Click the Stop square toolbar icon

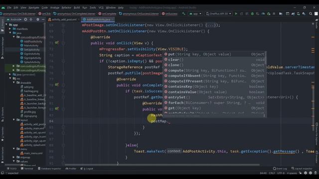pos(274,13)
